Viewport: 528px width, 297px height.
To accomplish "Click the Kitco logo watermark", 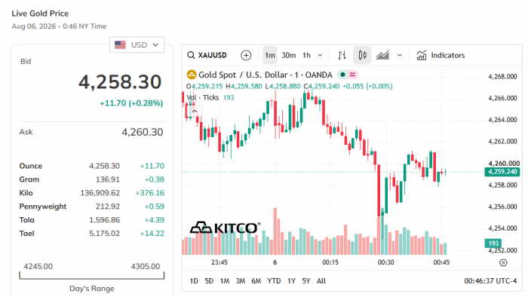I will click(225, 228).
